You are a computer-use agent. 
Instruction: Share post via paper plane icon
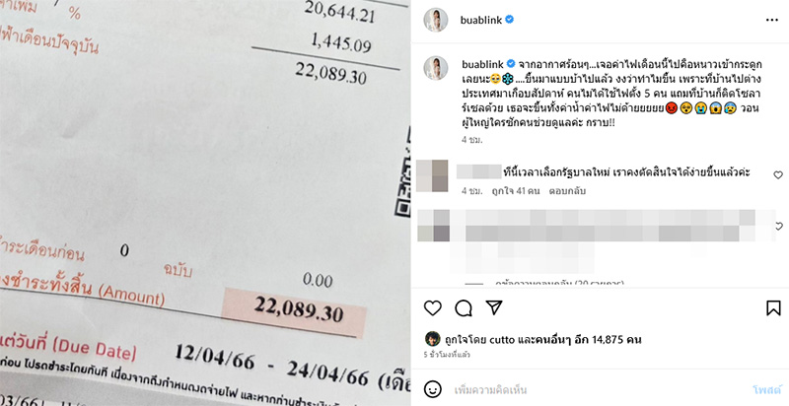point(494,307)
